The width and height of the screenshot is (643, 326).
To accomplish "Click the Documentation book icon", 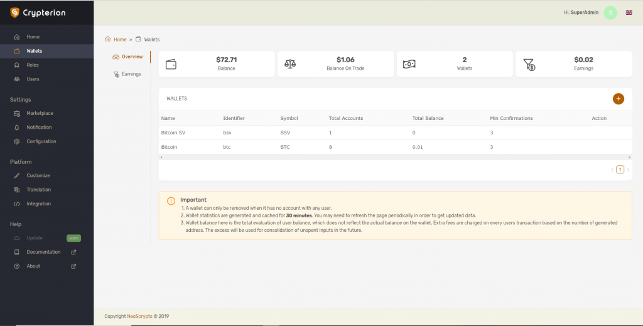I will [17, 252].
